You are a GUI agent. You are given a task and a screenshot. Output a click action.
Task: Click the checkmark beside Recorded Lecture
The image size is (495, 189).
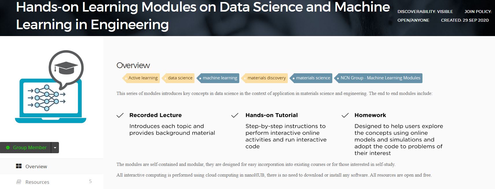(x=120, y=115)
